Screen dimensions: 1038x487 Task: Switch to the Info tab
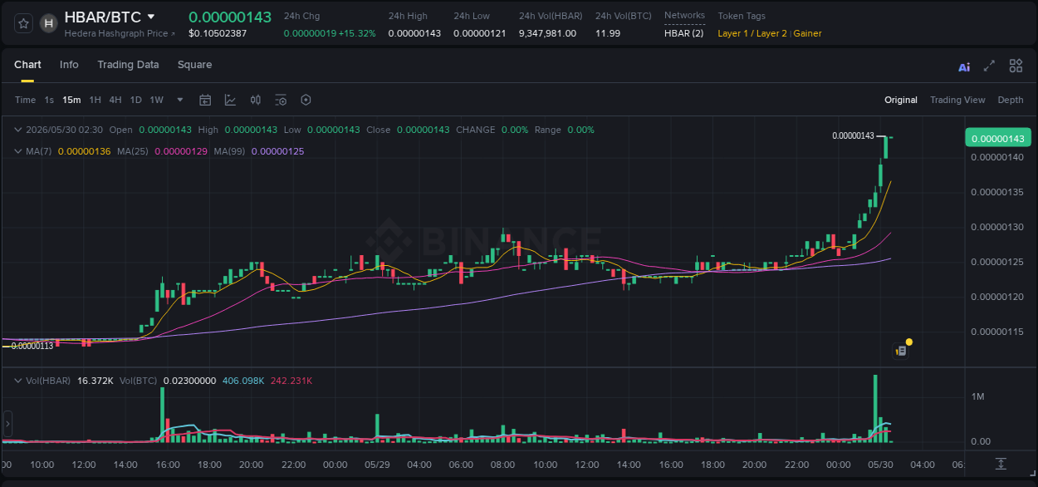pos(69,65)
